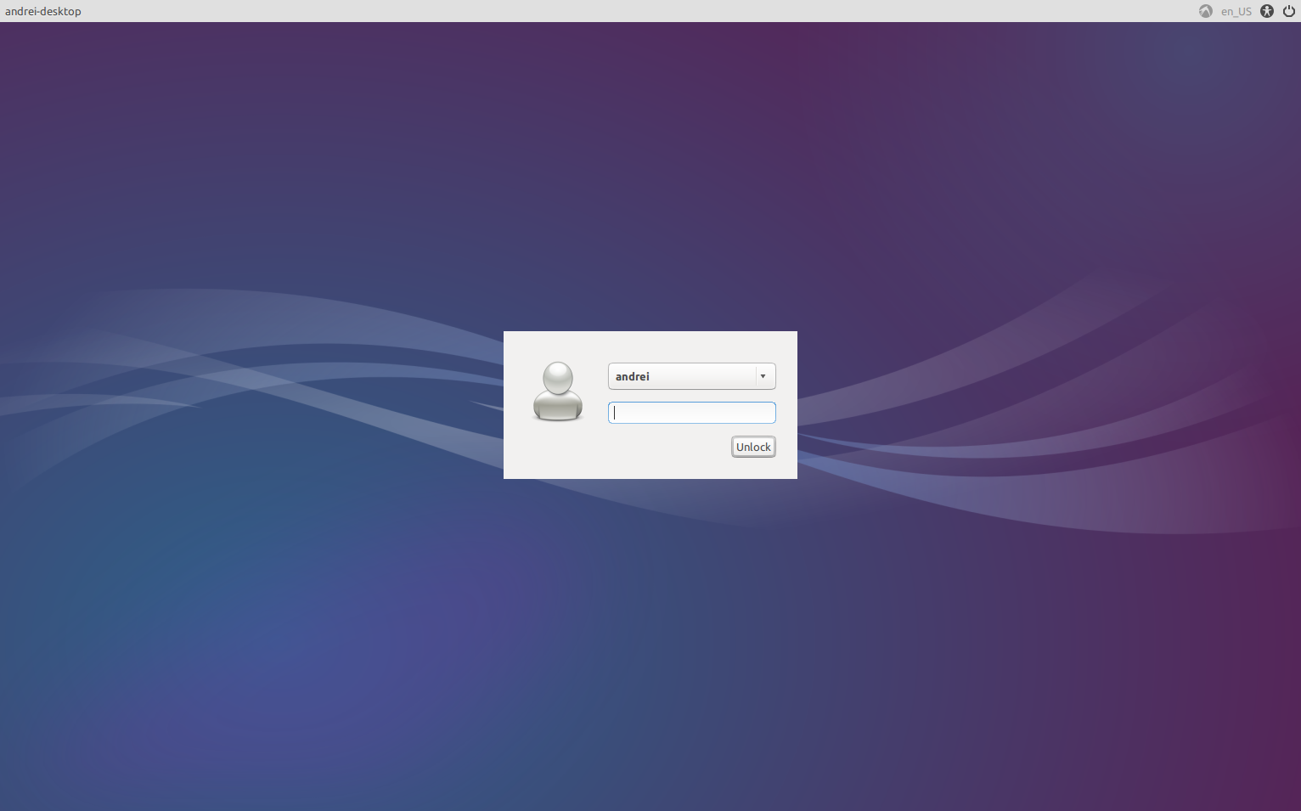
Task: Open accessibility options via its icon
Action: point(1266,11)
